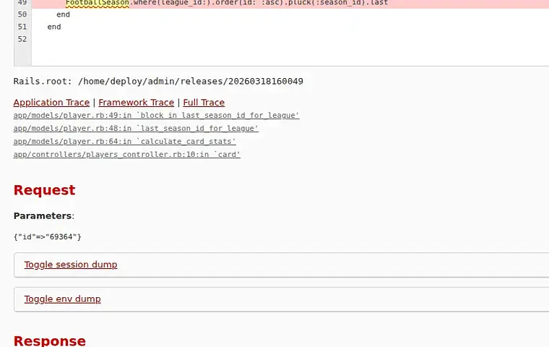This screenshot has height=347, width=549.
Task: Click line number 51 in the gutter
Action: point(22,27)
